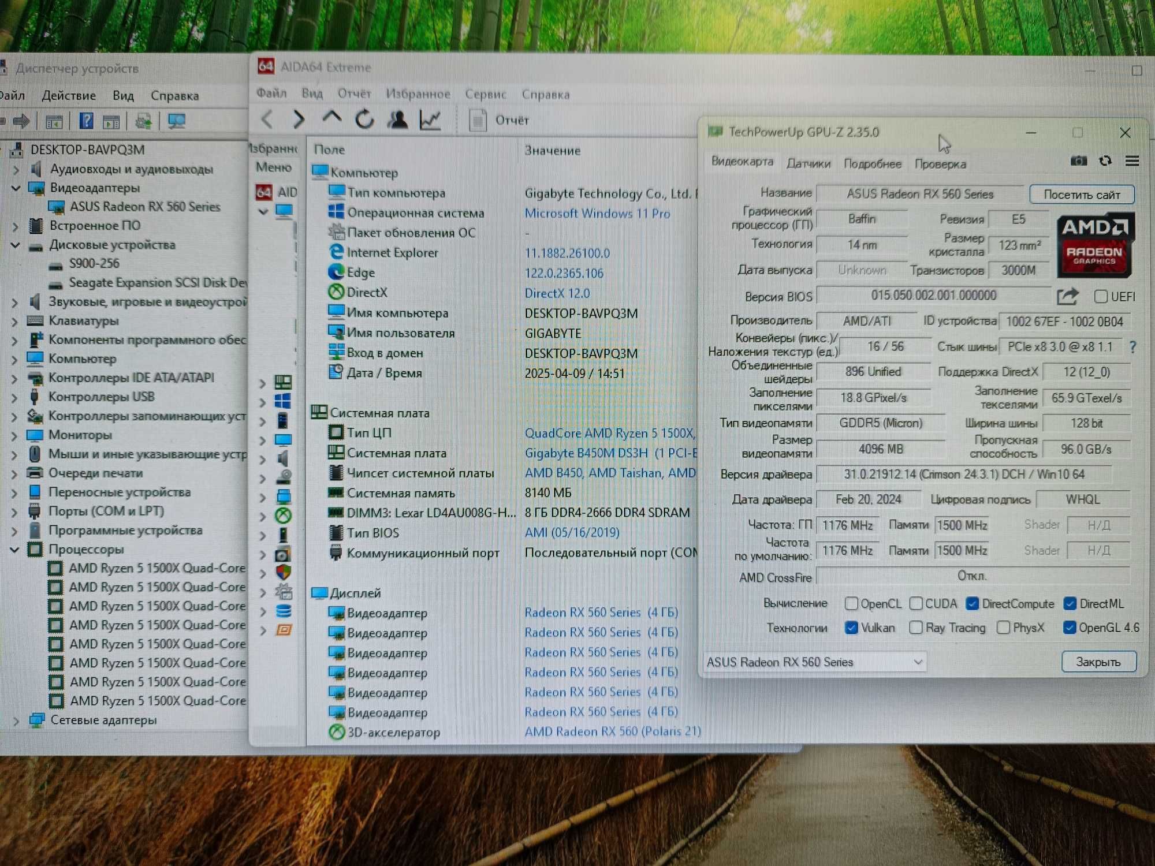Click the Device Manager help question icon
Screen dimensions: 1155x866
coord(86,121)
